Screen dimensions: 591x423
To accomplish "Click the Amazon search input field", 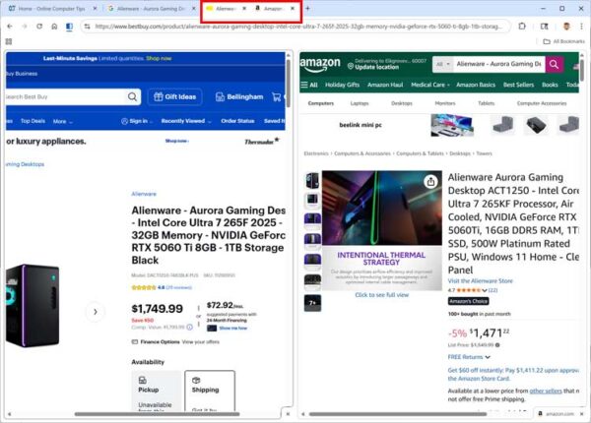I will (x=498, y=64).
